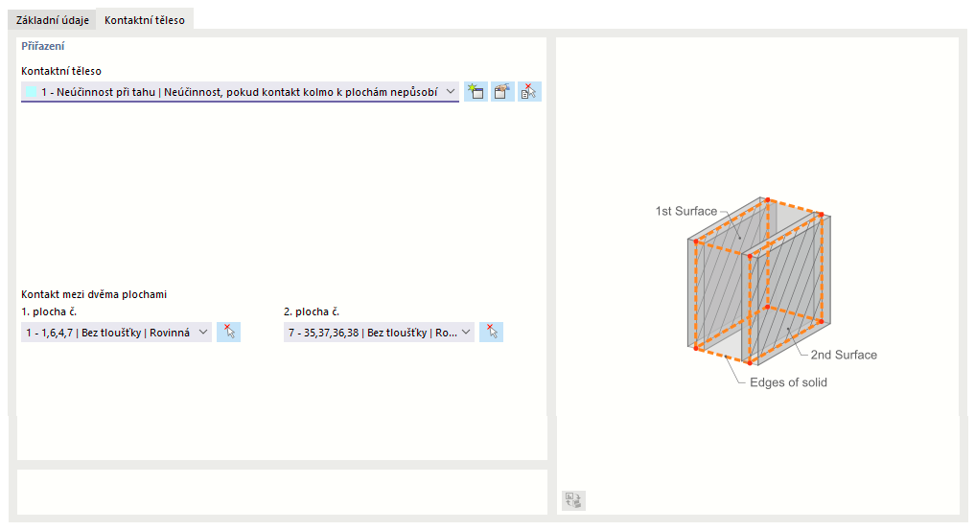Edit the selected contact solid type
Image resolution: width=975 pixels, height=530 pixels.
point(502,92)
